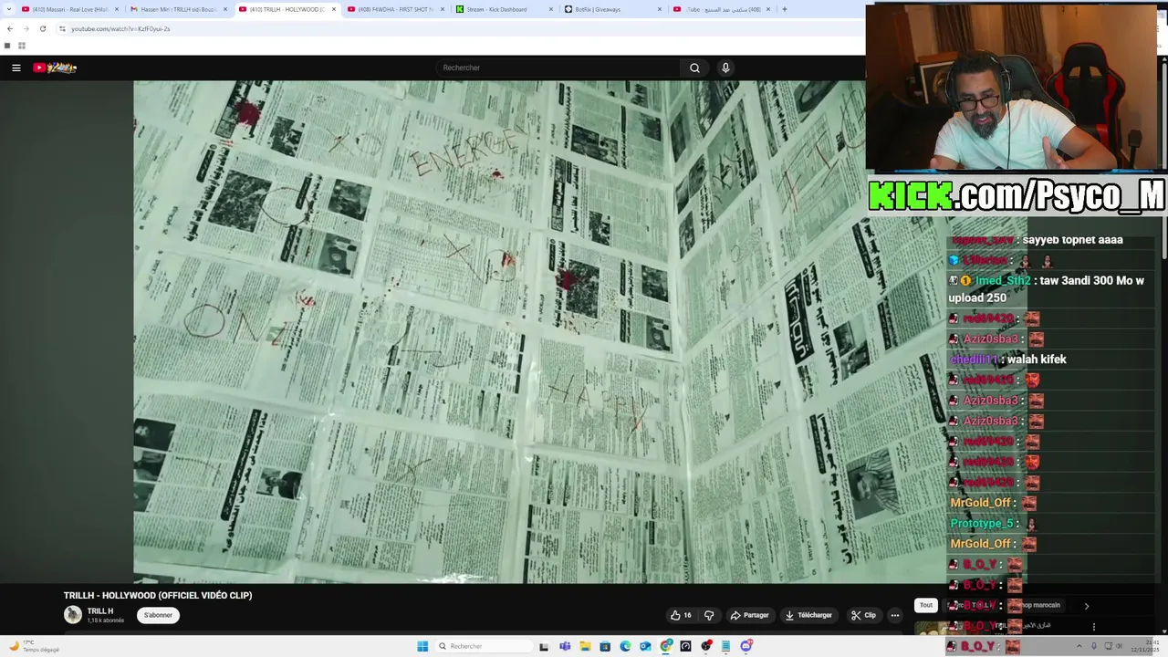Open TRILL H channel avatar
This screenshot has height=657, width=1168.
pos(73,614)
